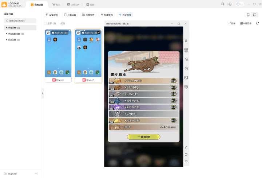Click the 设备转移 device transfer button
The width and height of the screenshot is (262, 178).
point(52,15)
